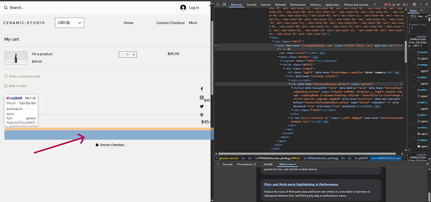Click Add a note link
This screenshot has height=202, width=431.
18,86
